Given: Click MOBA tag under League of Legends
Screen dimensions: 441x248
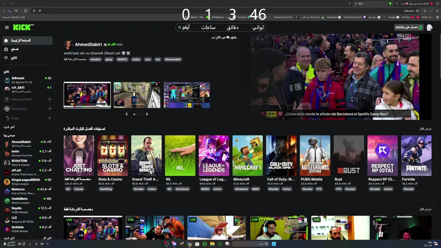Looking at the screenshot, I should (205, 189).
